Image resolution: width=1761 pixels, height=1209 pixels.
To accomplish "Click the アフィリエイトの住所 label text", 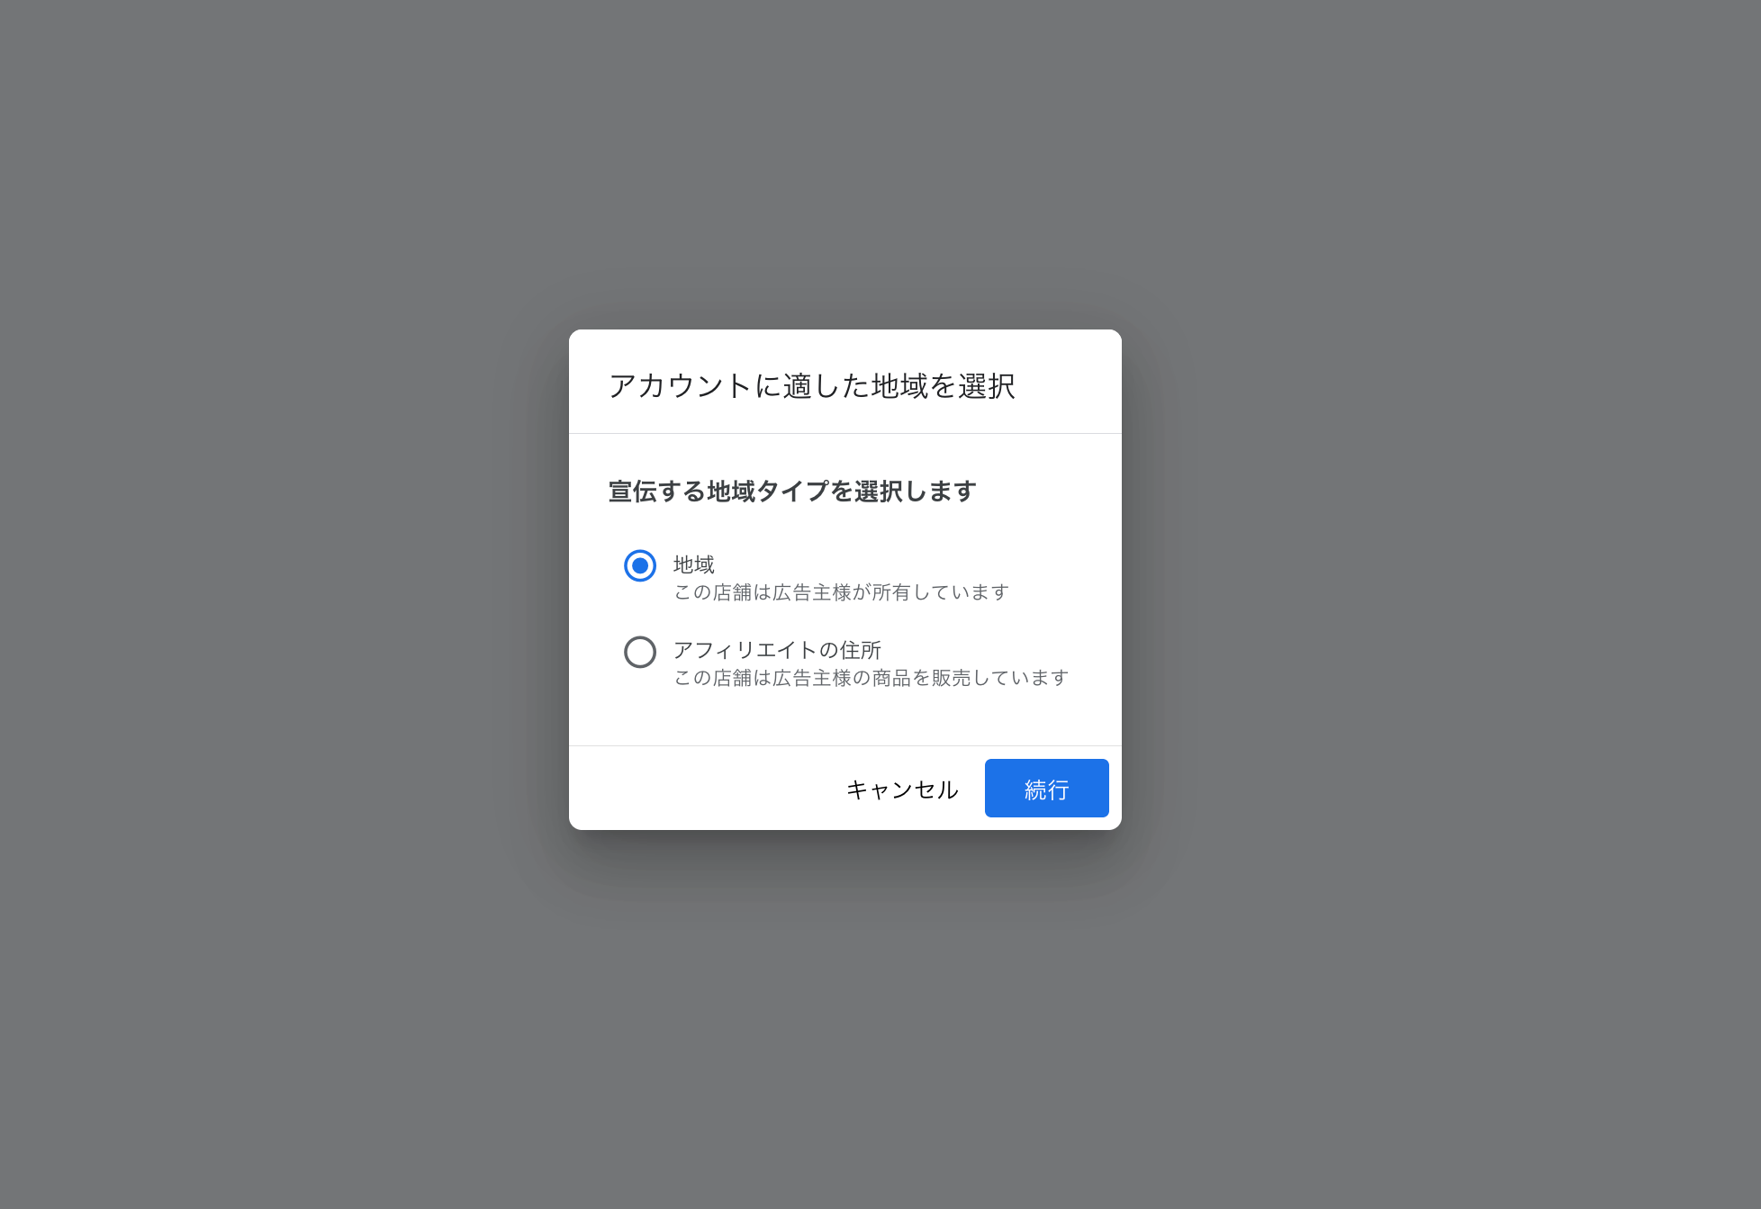I will (777, 650).
